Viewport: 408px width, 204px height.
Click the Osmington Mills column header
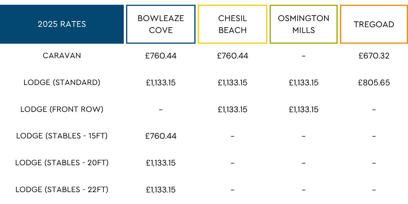pyautogui.click(x=304, y=24)
